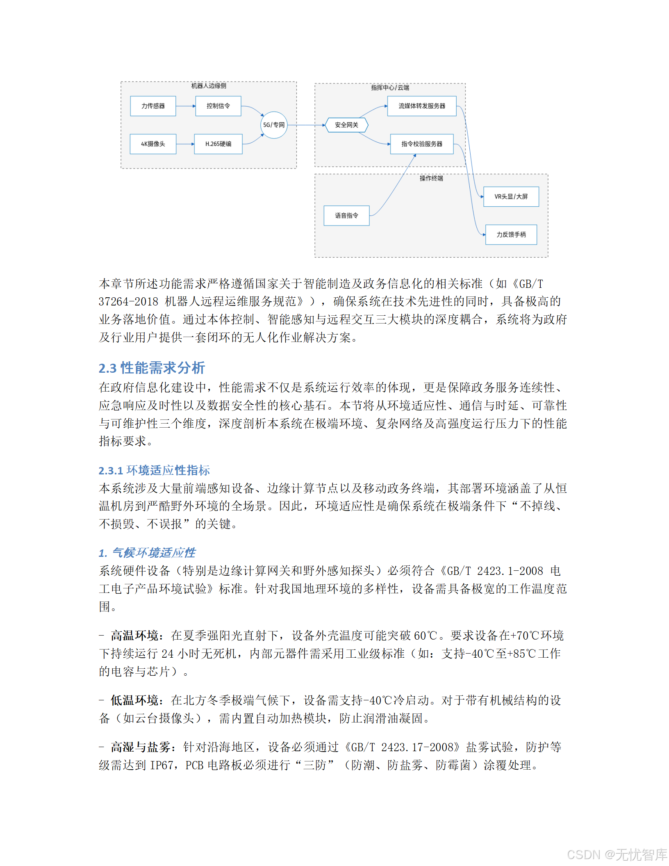Click the 语音指令 node
The image size is (669, 866).
(x=346, y=216)
